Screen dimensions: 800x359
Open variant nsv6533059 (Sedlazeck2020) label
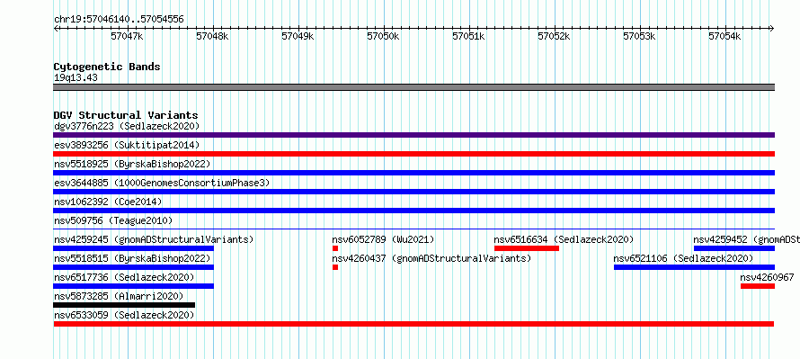click(x=124, y=315)
